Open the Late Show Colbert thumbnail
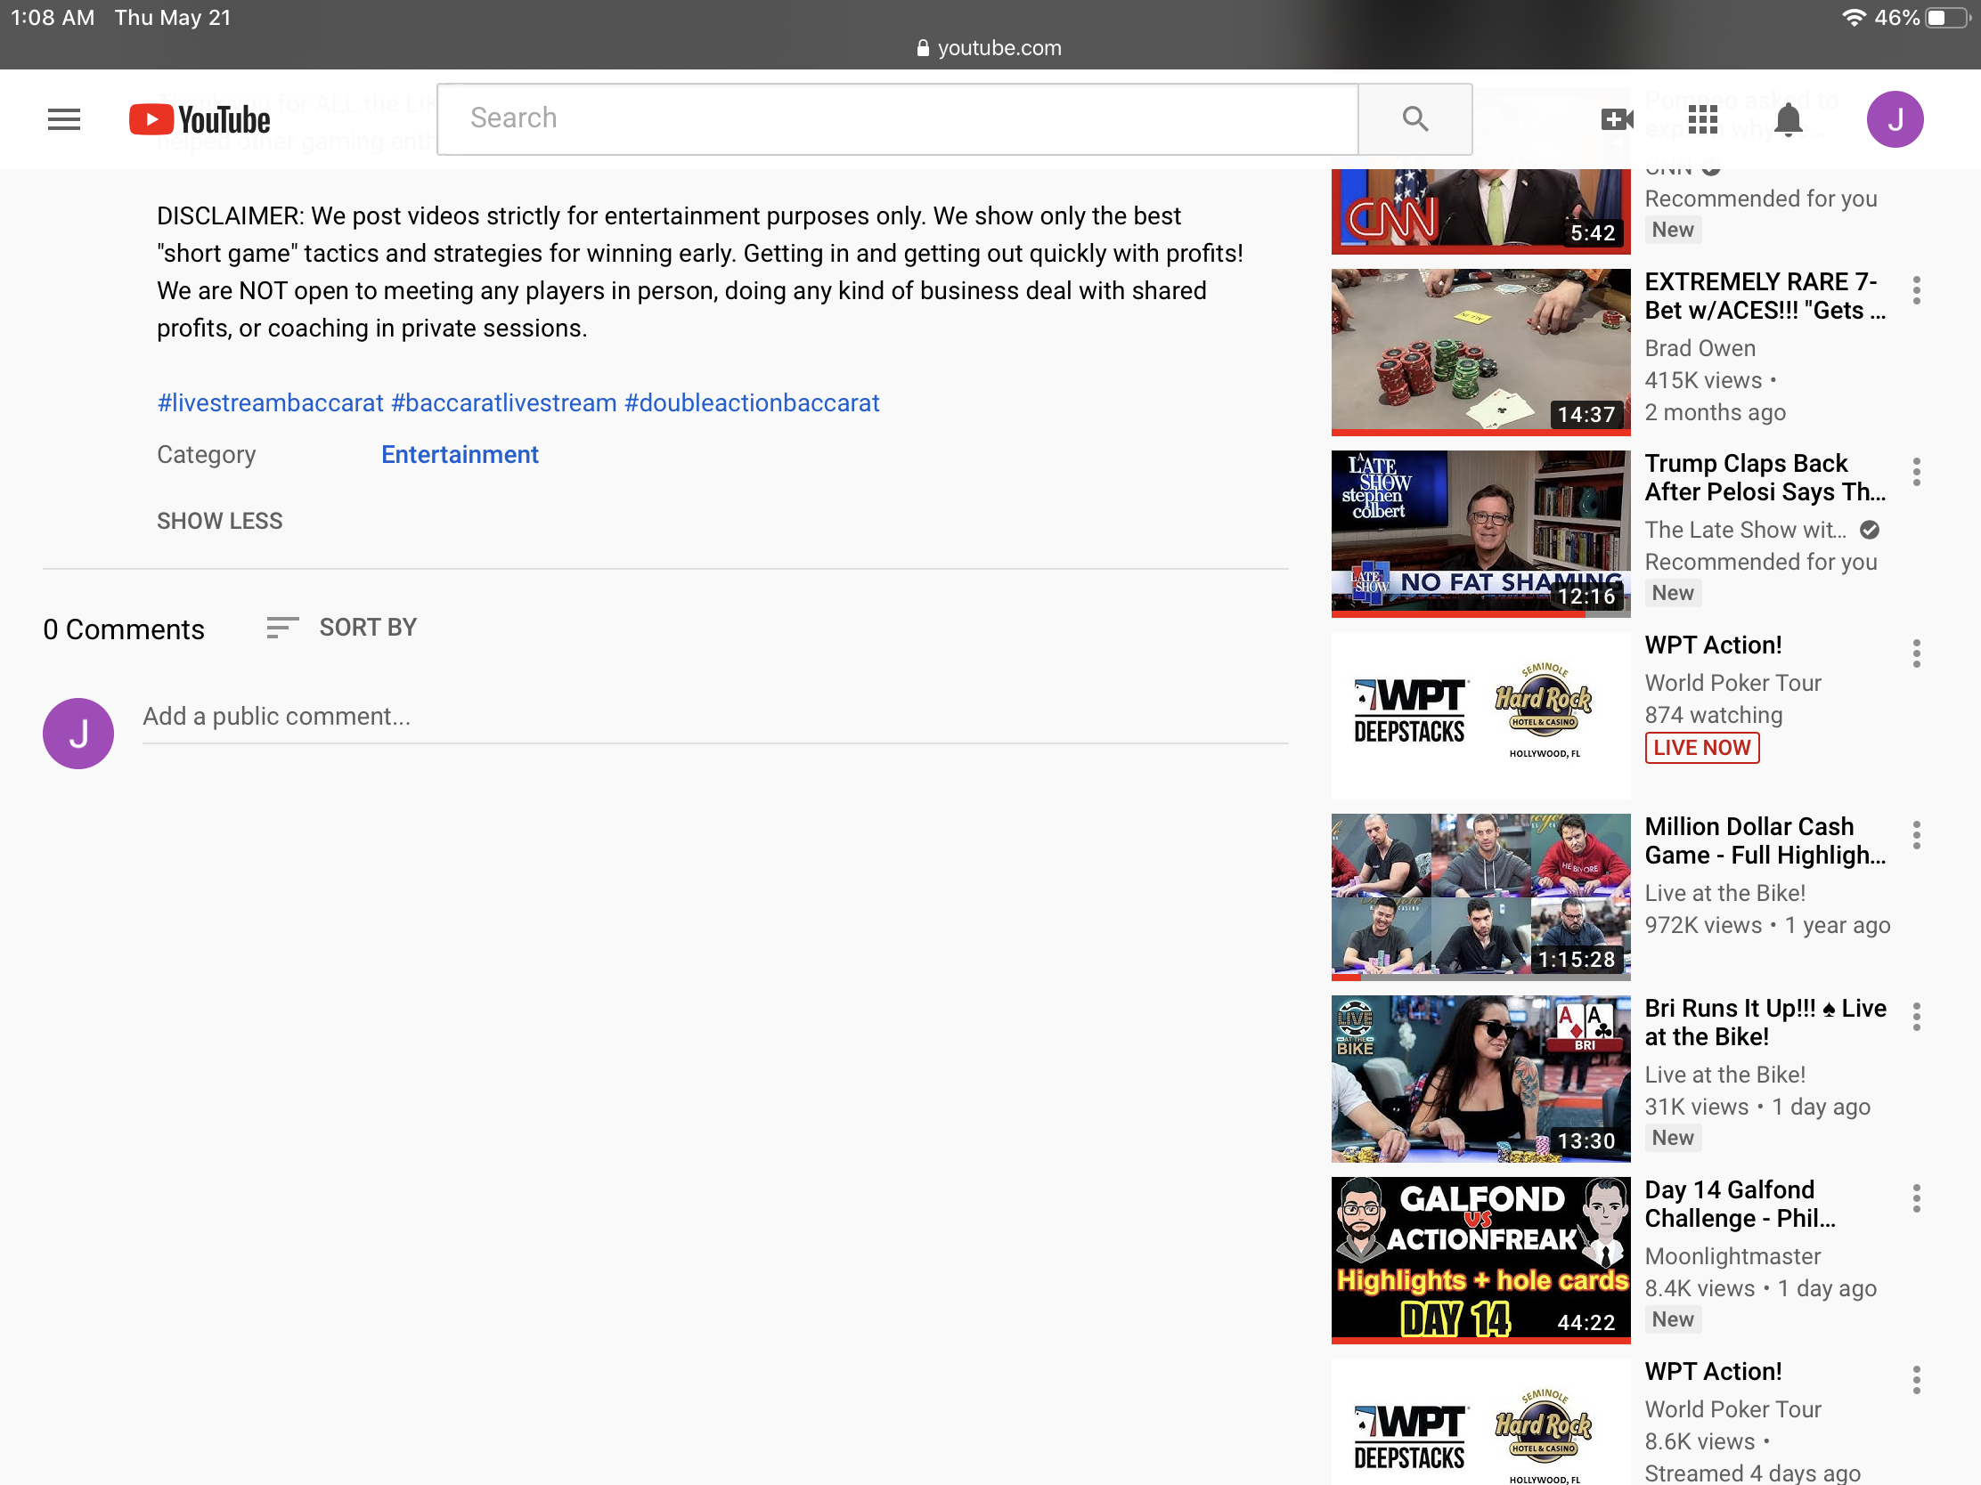The height and width of the screenshot is (1485, 1981). tap(1480, 533)
